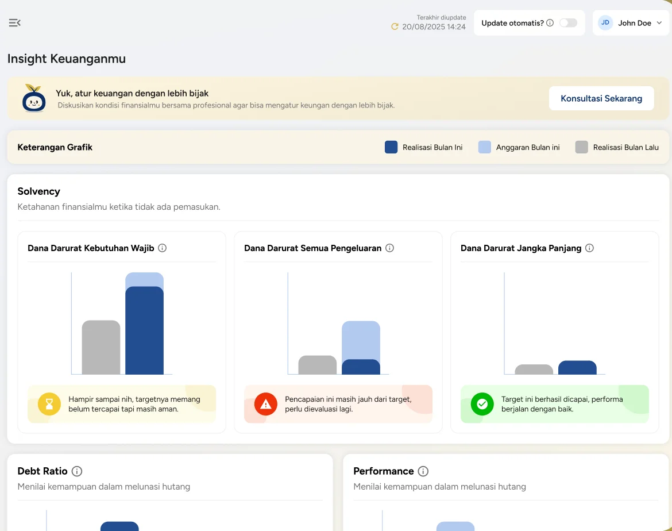Click the Debt Ratio section title
This screenshot has width=672, height=531.
click(43, 471)
